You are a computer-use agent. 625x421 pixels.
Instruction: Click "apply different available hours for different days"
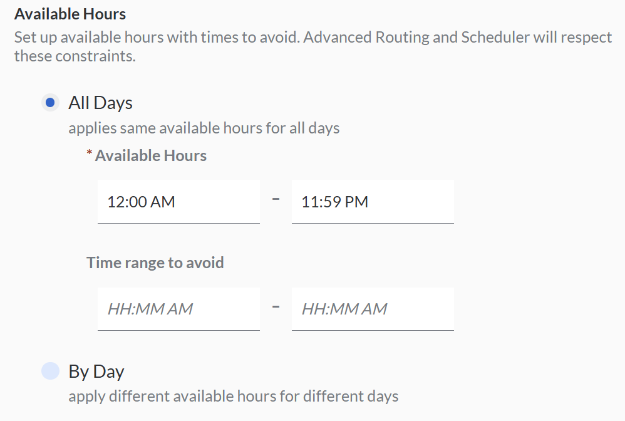pos(233,397)
